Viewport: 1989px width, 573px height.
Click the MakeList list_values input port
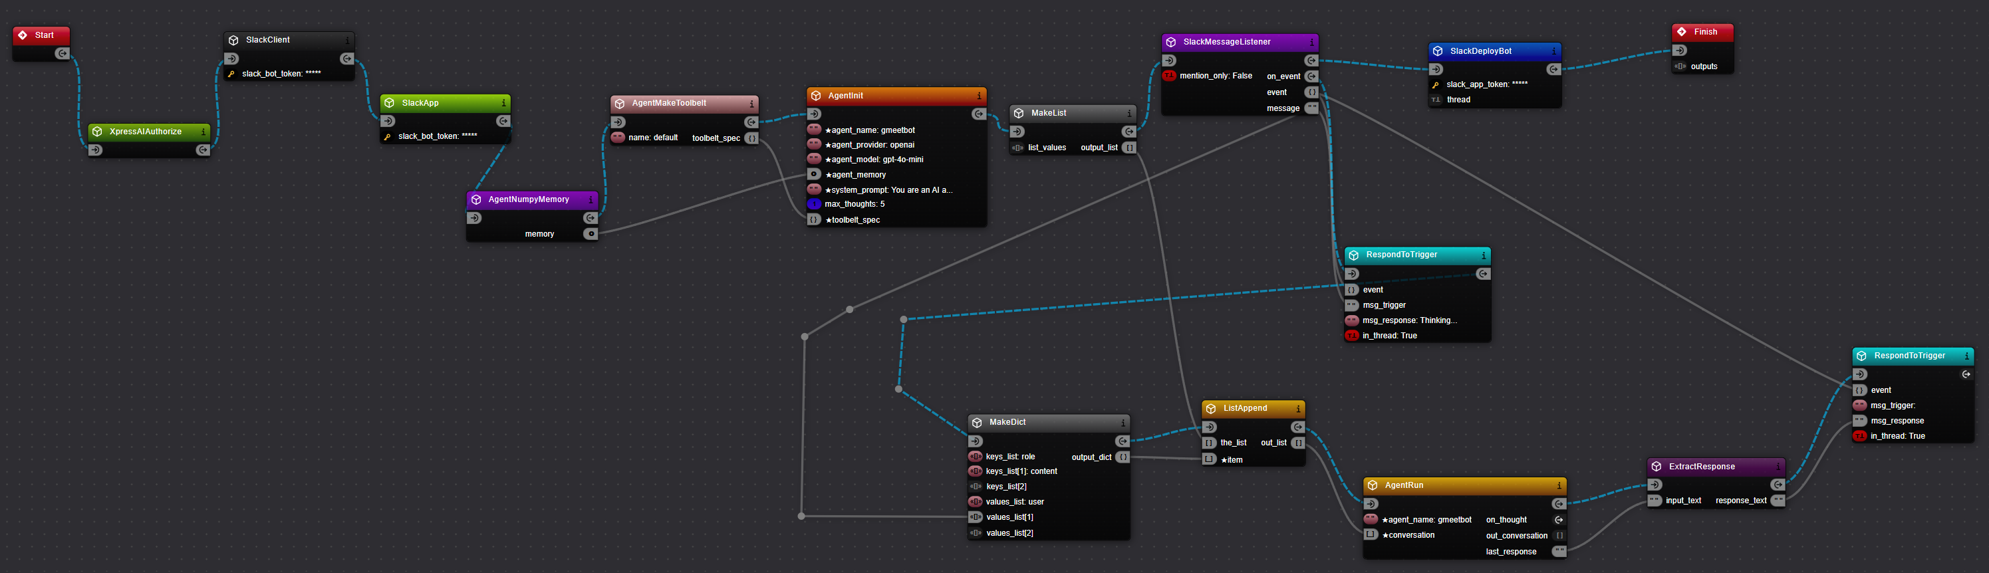(x=1017, y=148)
